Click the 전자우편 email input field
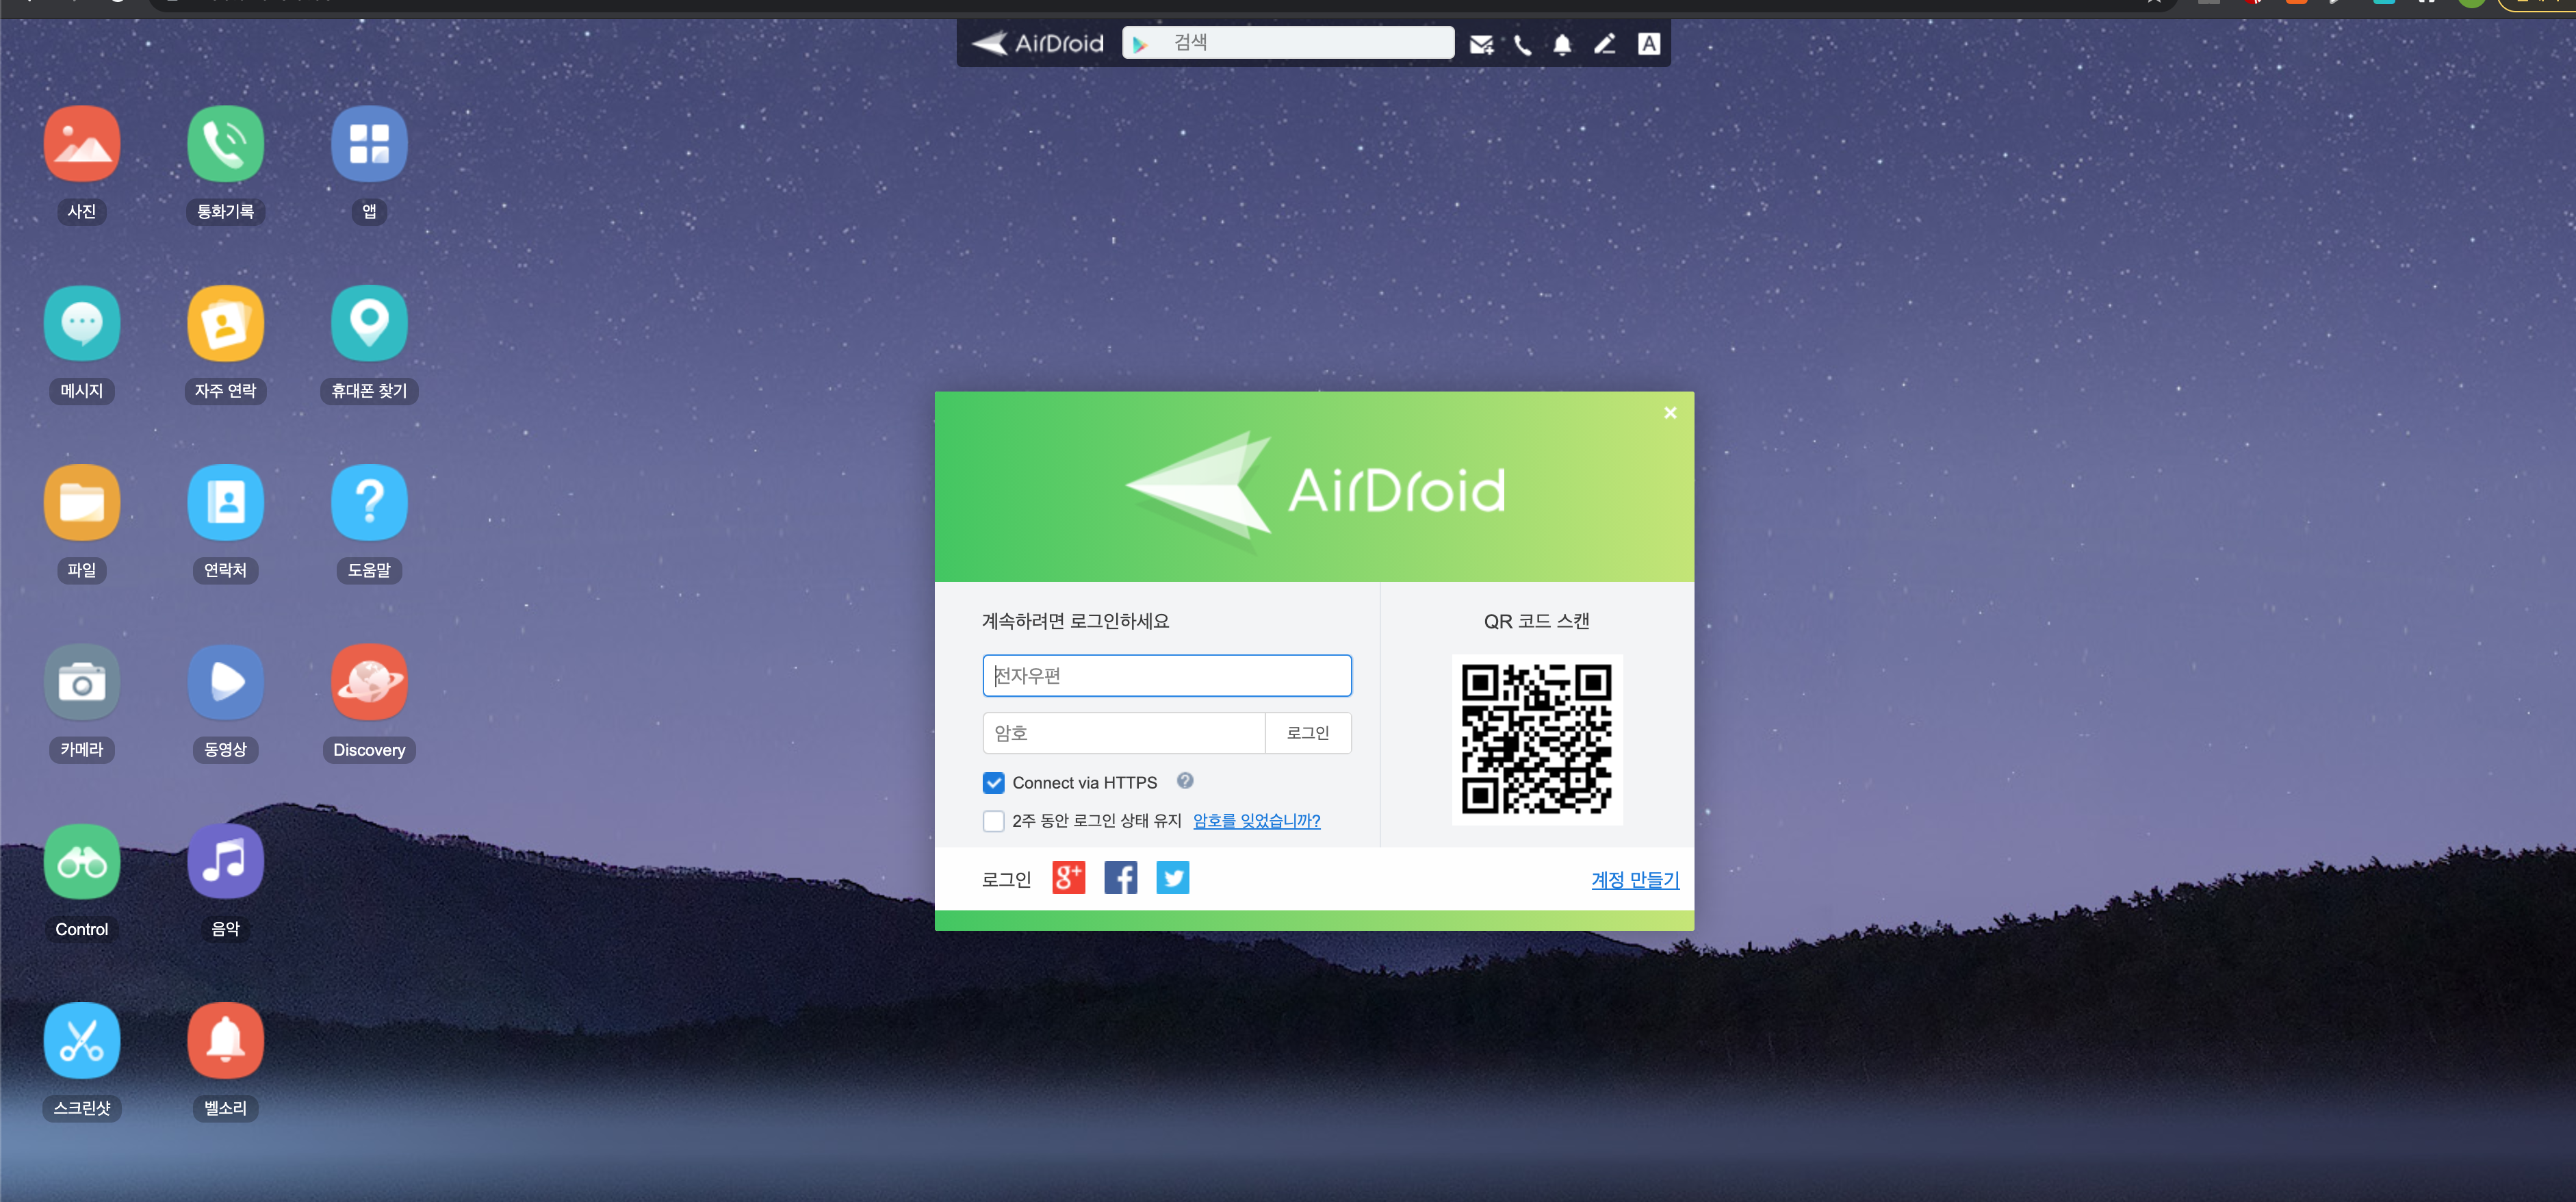The height and width of the screenshot is (1202, 2576). pyautogui.click(x=1167, y=676)
